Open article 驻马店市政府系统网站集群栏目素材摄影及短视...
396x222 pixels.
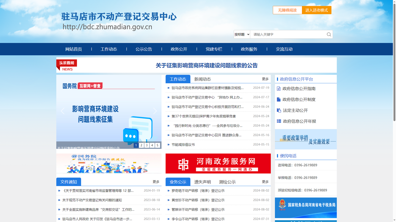[208, 88]
